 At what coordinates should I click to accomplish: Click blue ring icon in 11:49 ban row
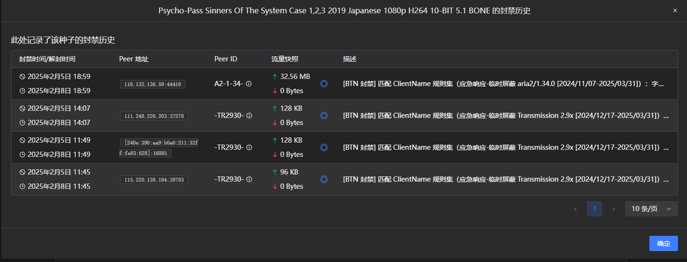324,147
